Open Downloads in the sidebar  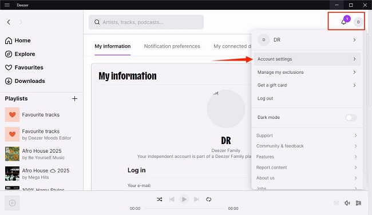(x=25, y=81)
